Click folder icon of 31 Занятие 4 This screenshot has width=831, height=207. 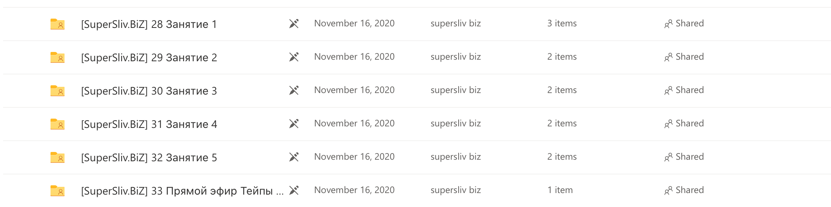point(58,124)
